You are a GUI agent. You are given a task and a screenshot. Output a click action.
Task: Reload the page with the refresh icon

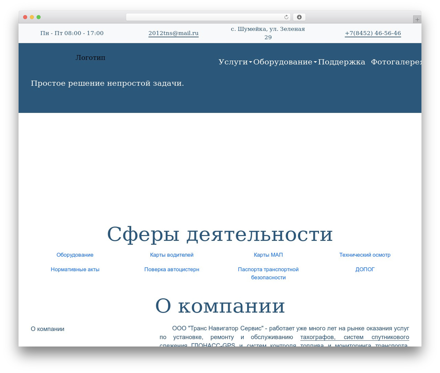point(286,17)
